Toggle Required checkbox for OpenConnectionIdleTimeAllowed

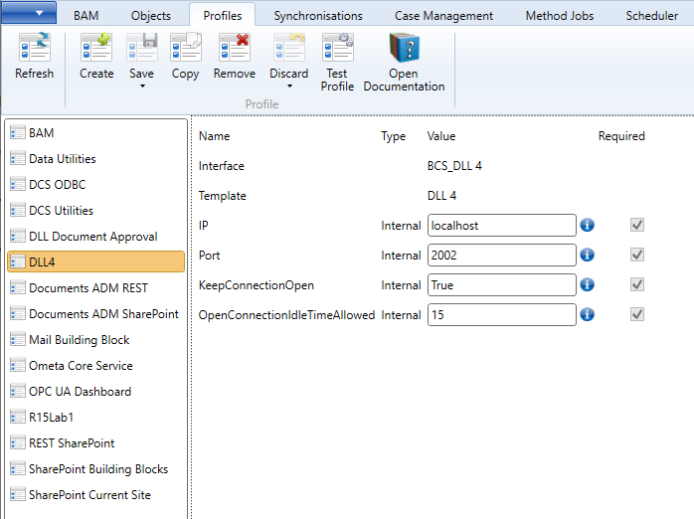(637, 314)
